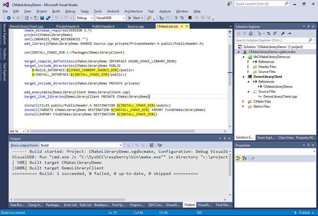Click the Toggle Bookmark icon on the toolbar

(189, 18)
